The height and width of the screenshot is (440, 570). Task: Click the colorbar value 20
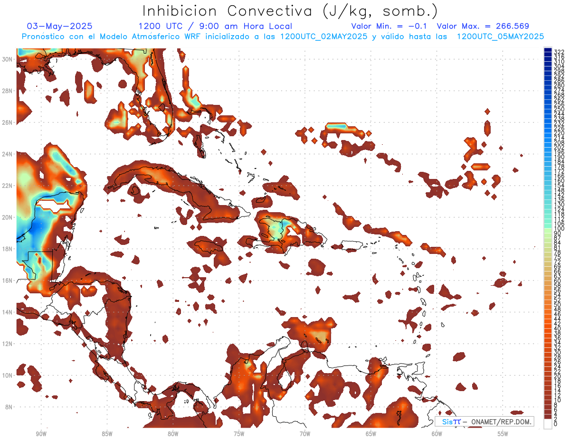pyautogui.click(x=558, y=376)
